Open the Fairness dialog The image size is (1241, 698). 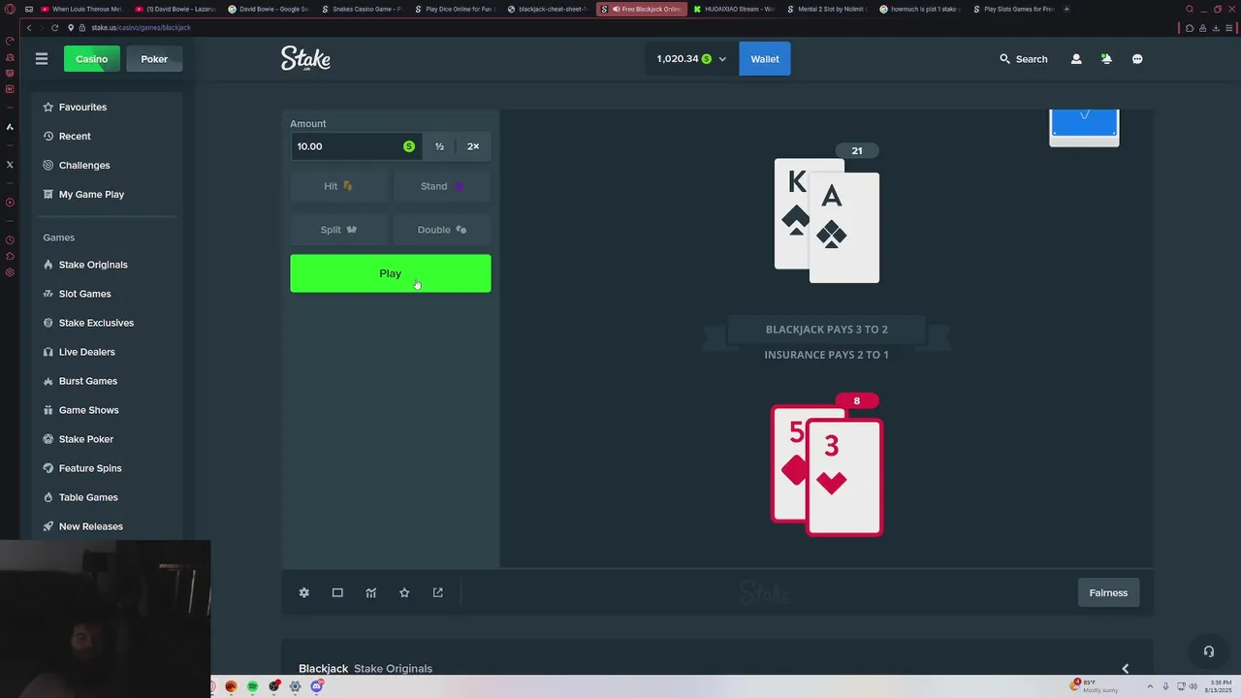point(1108,592)
